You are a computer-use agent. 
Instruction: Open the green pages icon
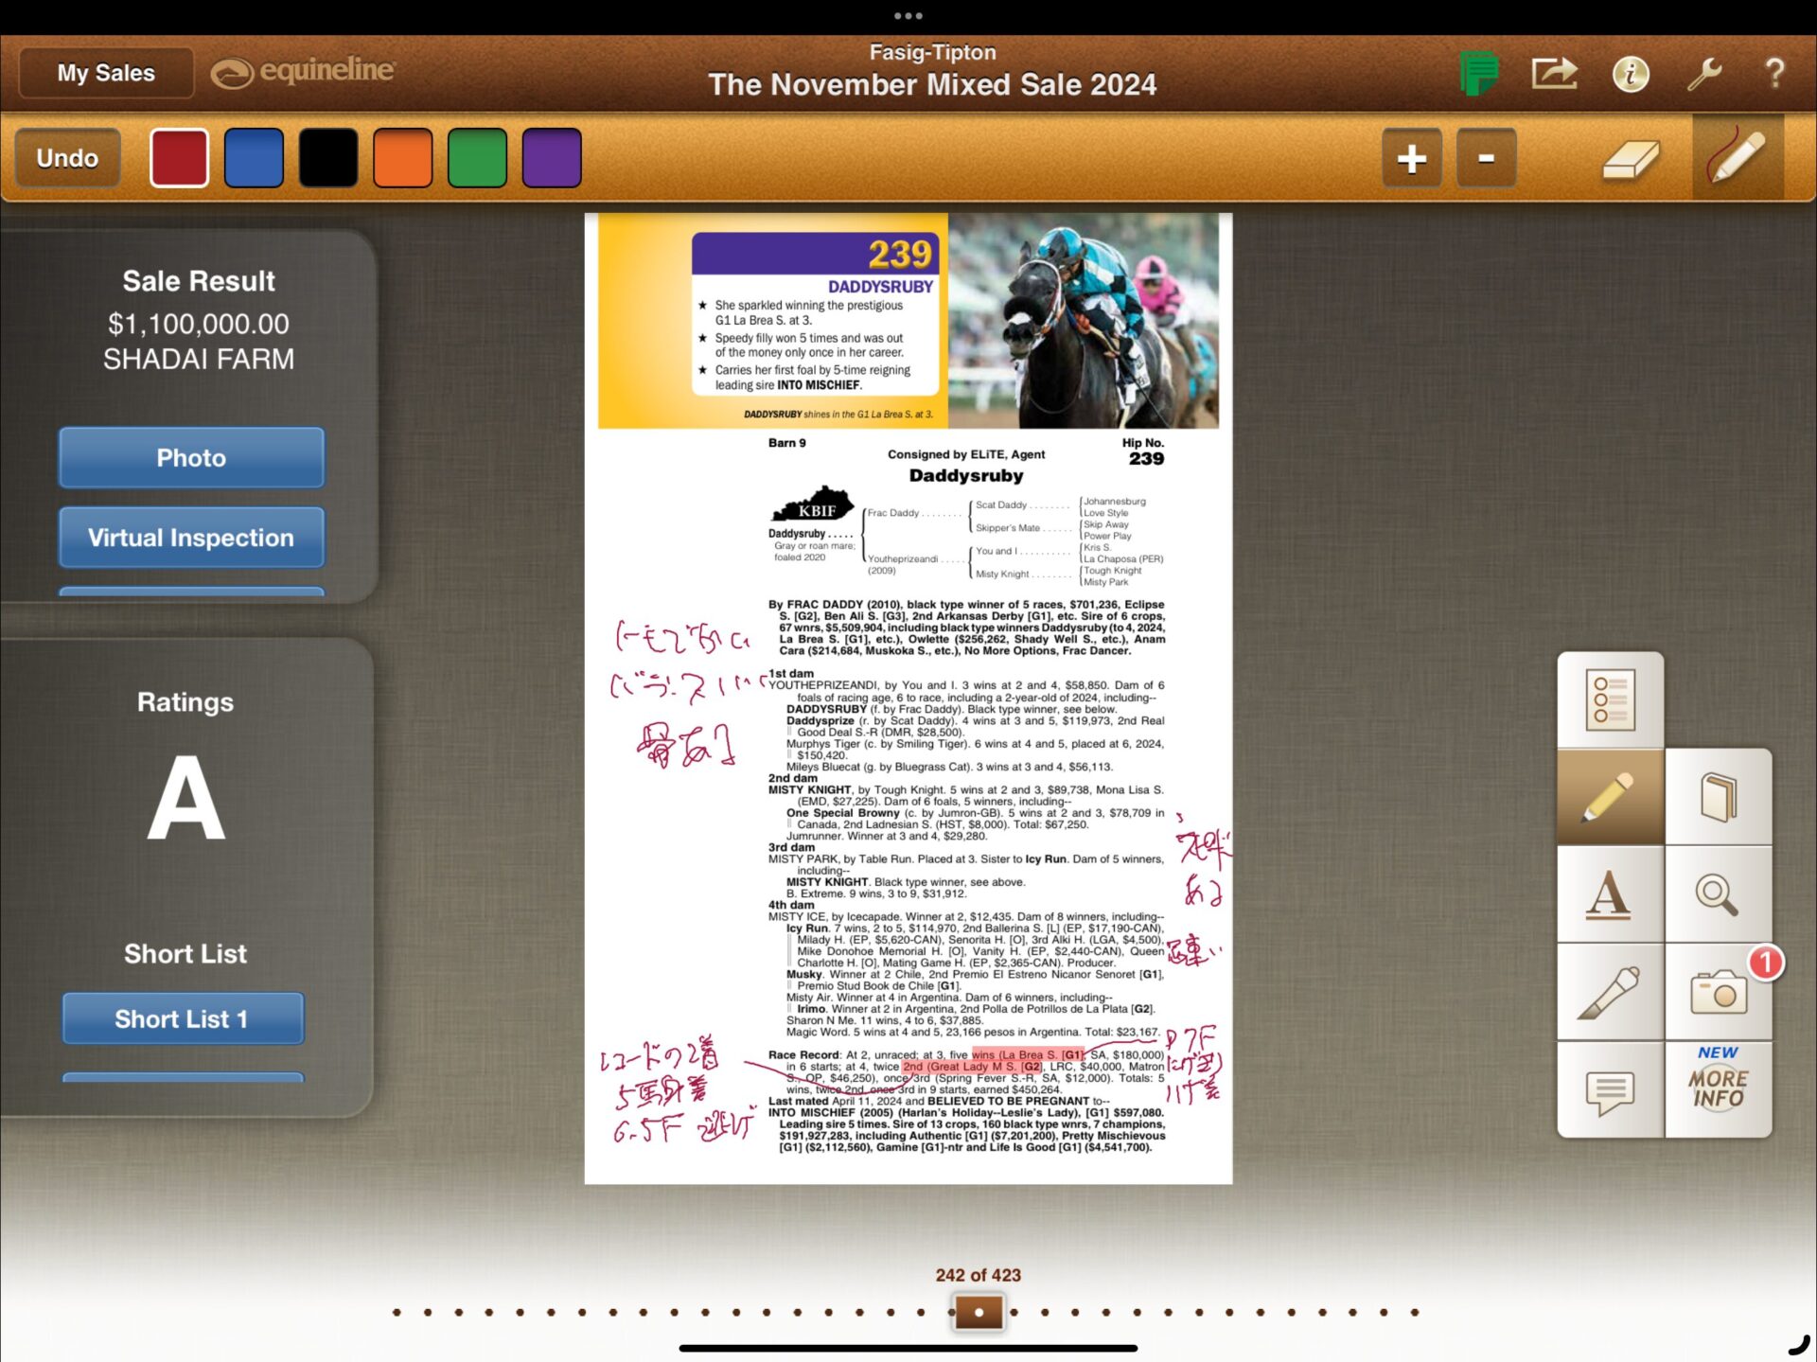tap(1478, 73)
